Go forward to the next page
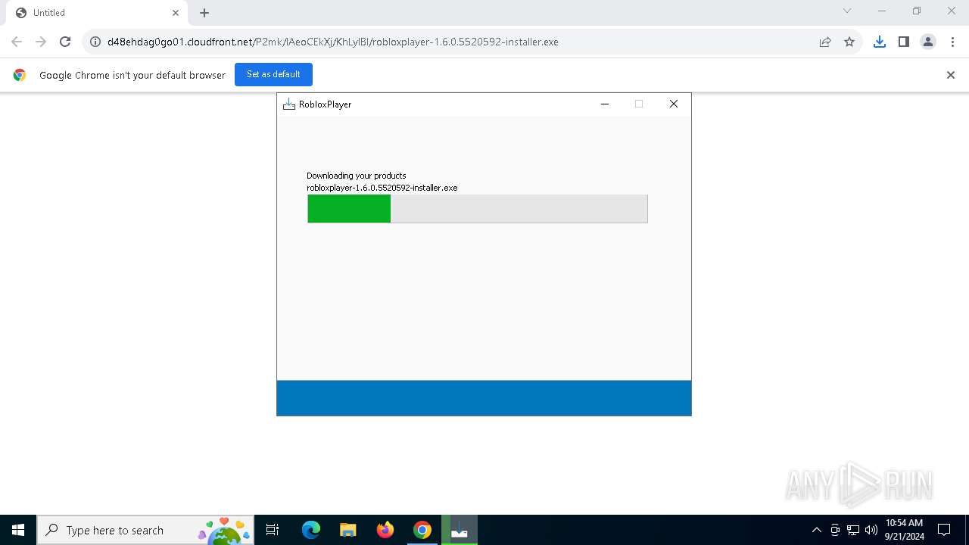This screenshot has width=969, height=545. coord(41,42)
